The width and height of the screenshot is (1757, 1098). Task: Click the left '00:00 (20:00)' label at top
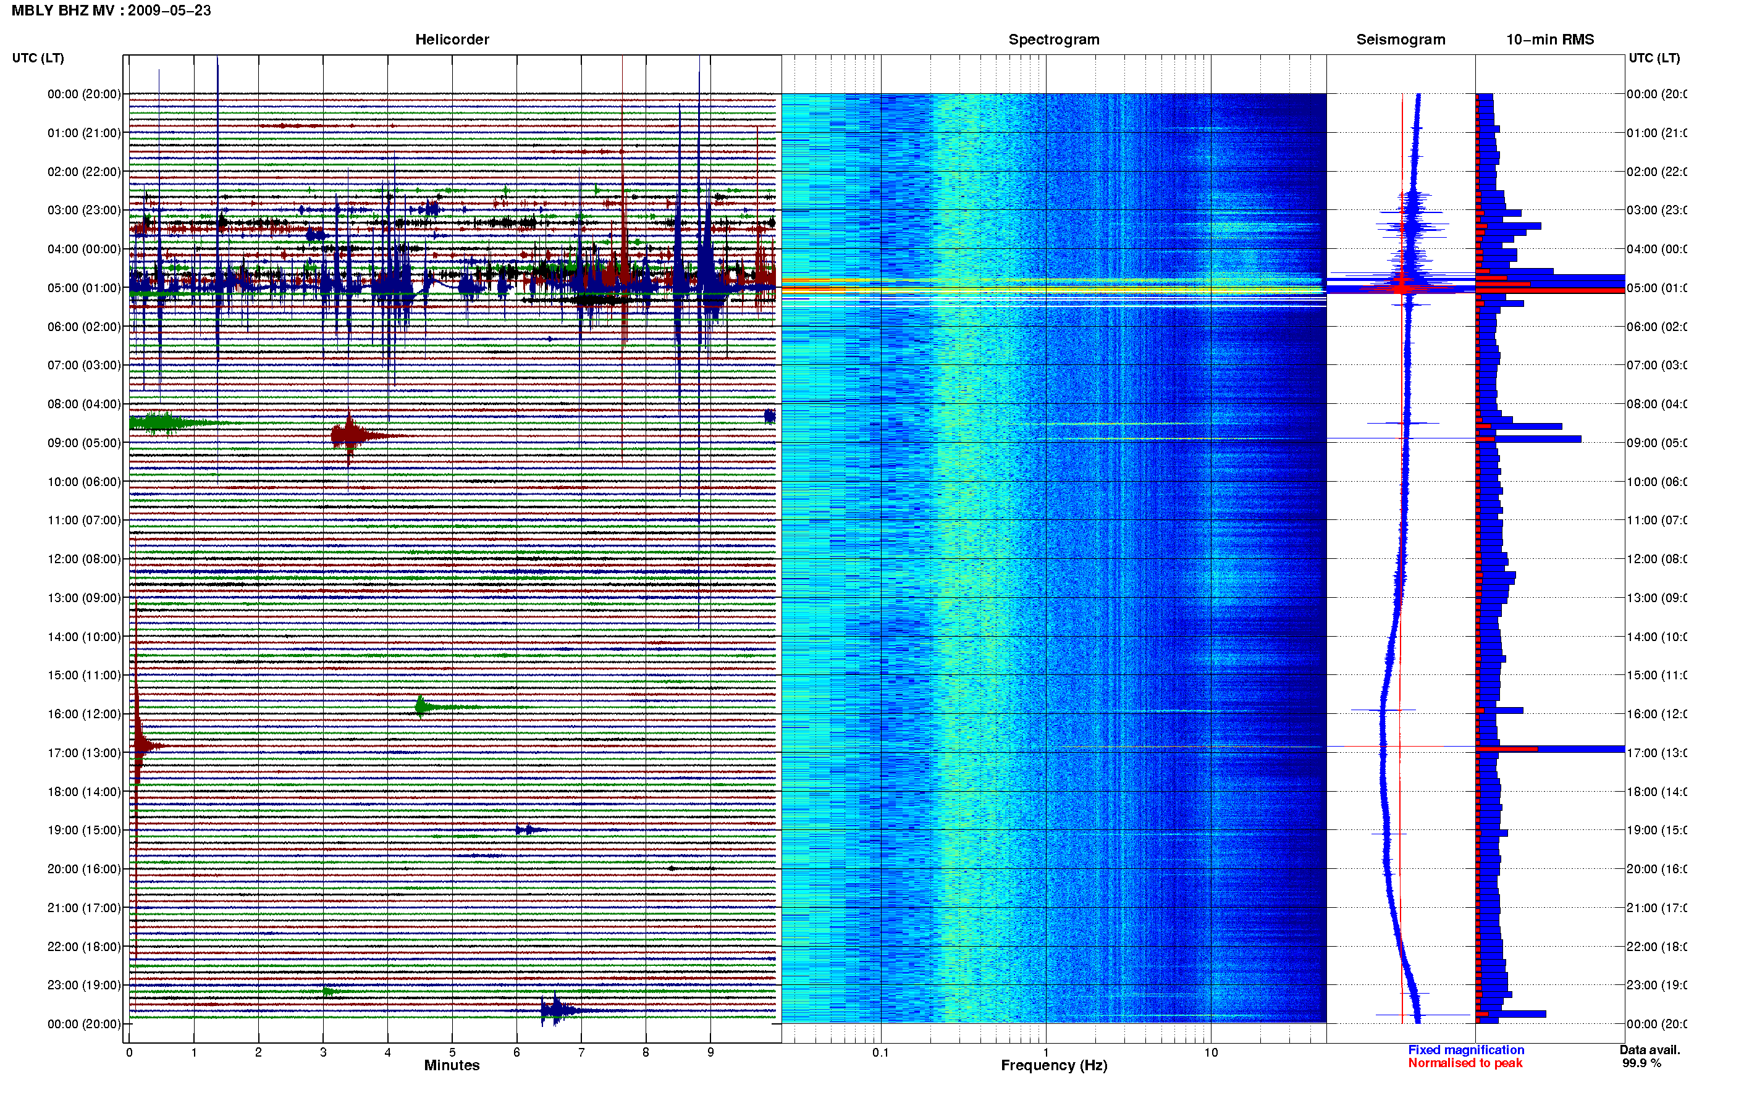(x=84, y=94)
